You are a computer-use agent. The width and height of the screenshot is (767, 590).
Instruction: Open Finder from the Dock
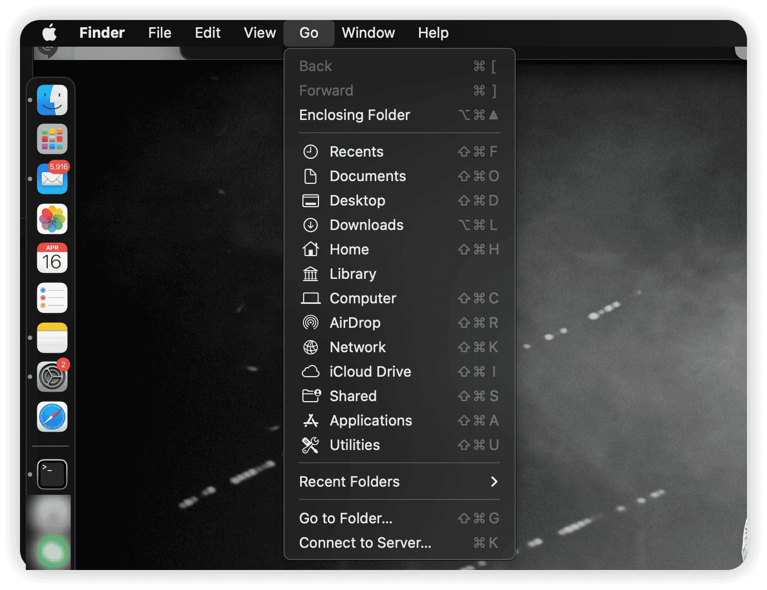[x=52, y=100]
